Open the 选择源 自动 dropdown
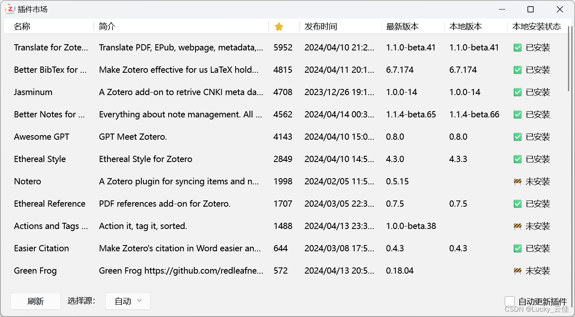This screenshot has width=575, height=317. 128,301
